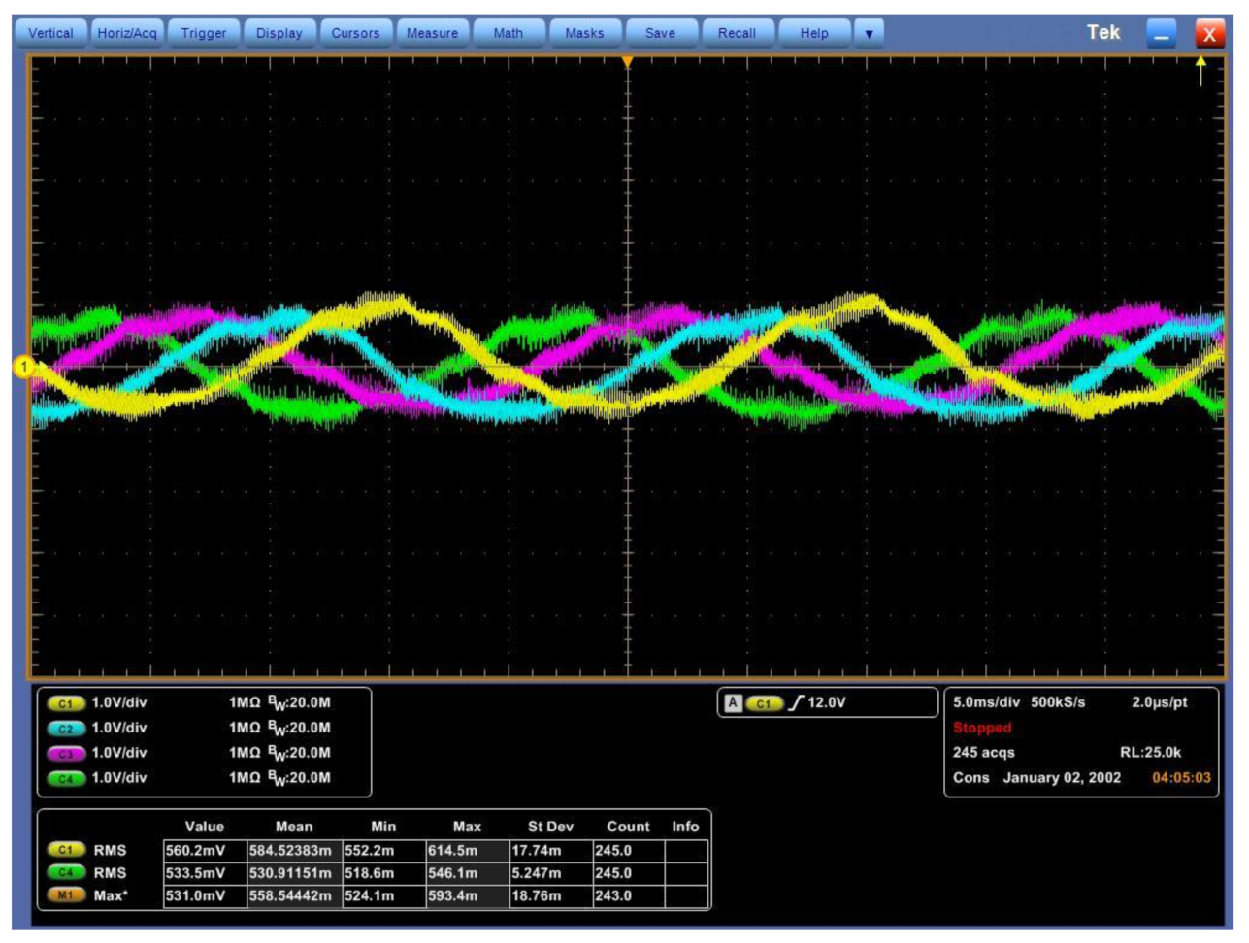Screen dimensions: 1249x943
Task: Click the orange trigger position marker
Action: (x=627, y=62)
